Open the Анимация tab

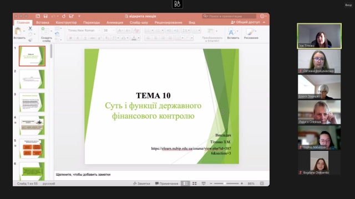pos(115,22)
